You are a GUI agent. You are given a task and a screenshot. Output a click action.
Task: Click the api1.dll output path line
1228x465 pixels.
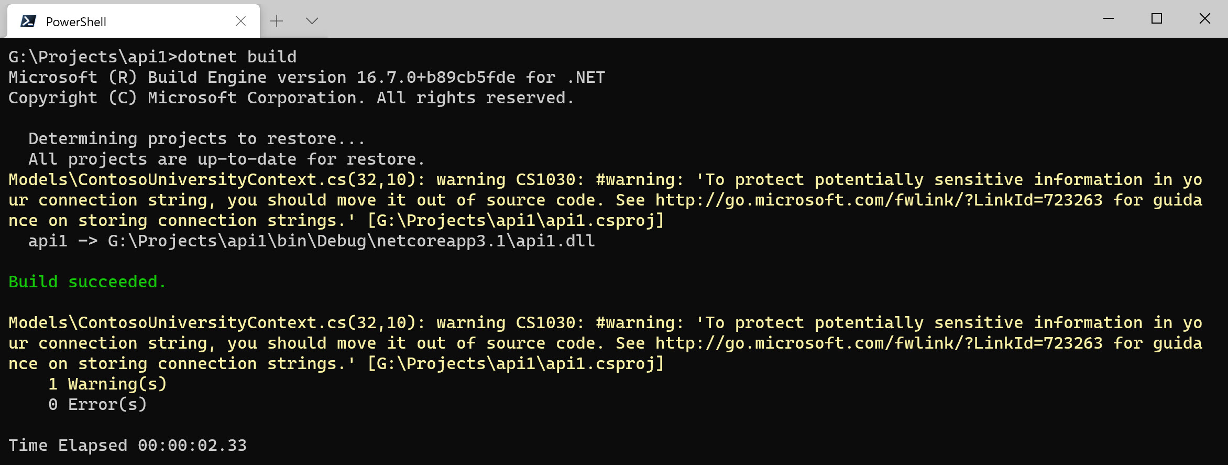(x=312, y=241)
